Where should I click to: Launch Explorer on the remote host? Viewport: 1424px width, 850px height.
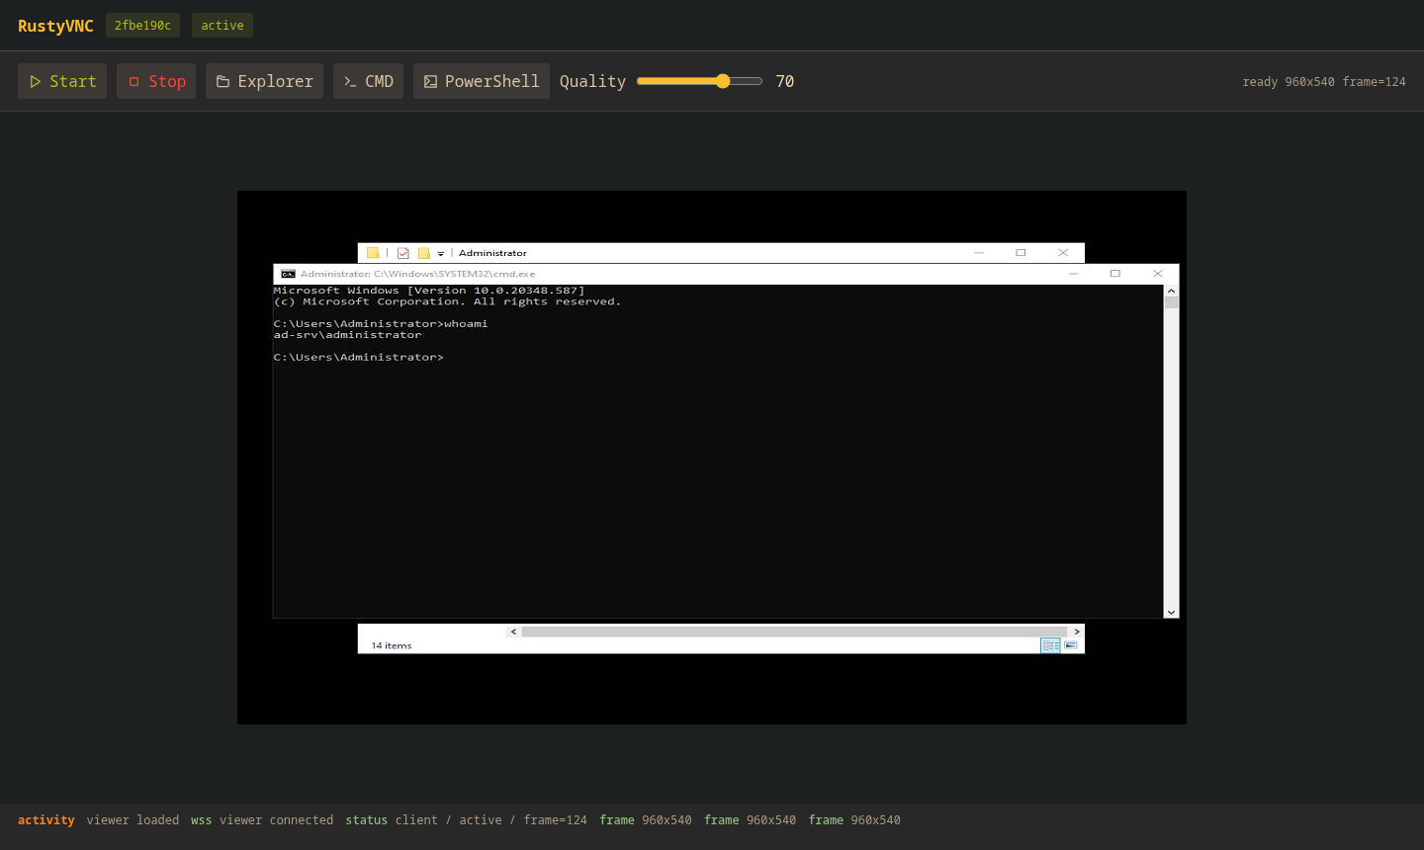coord(264,81)
